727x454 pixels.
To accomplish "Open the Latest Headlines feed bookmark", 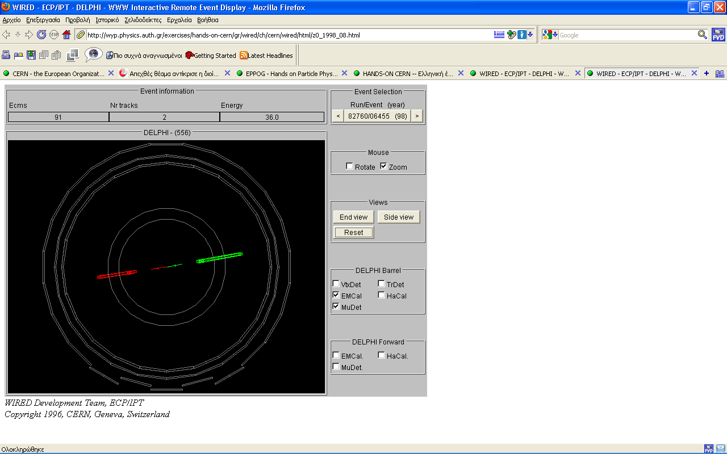I will 266,56.
